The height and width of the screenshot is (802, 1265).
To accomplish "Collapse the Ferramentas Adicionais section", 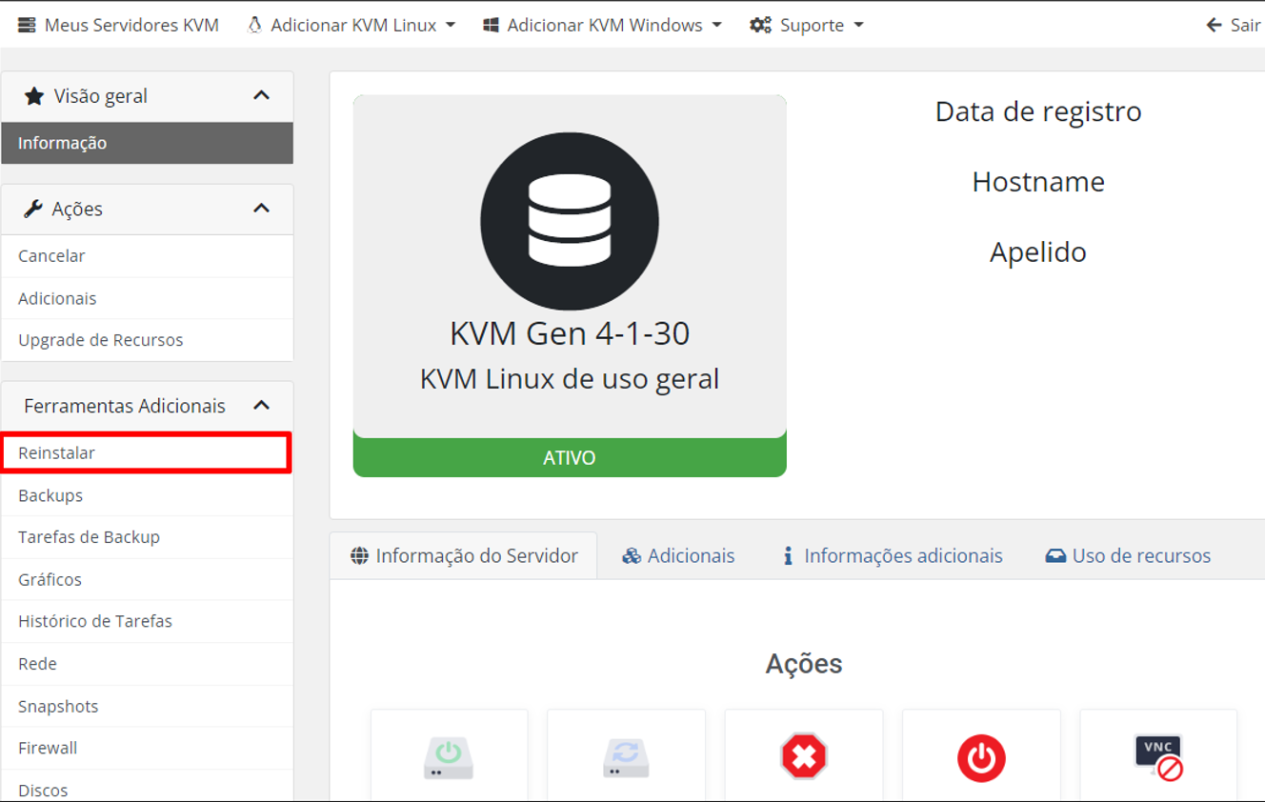I will (261, 406).
